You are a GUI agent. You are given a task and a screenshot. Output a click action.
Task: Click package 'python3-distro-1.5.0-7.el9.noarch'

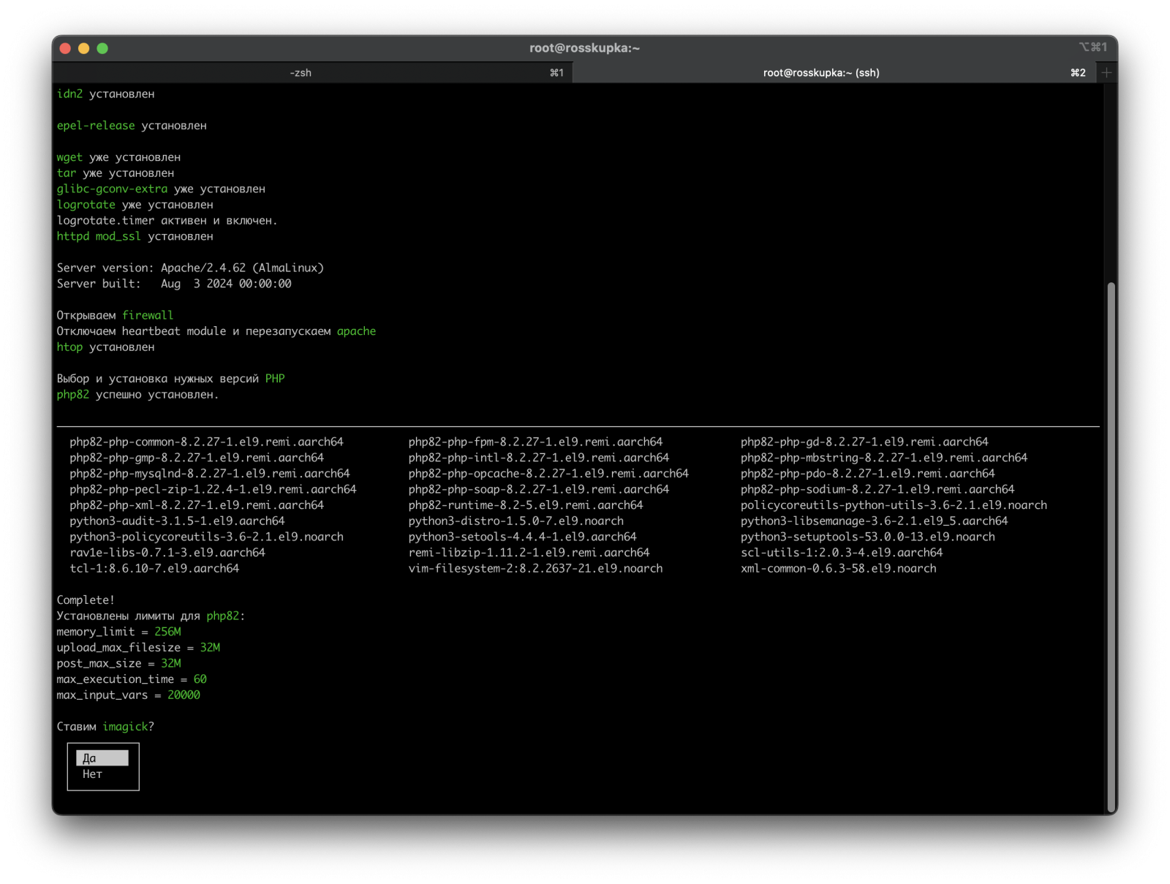[516, 521]
